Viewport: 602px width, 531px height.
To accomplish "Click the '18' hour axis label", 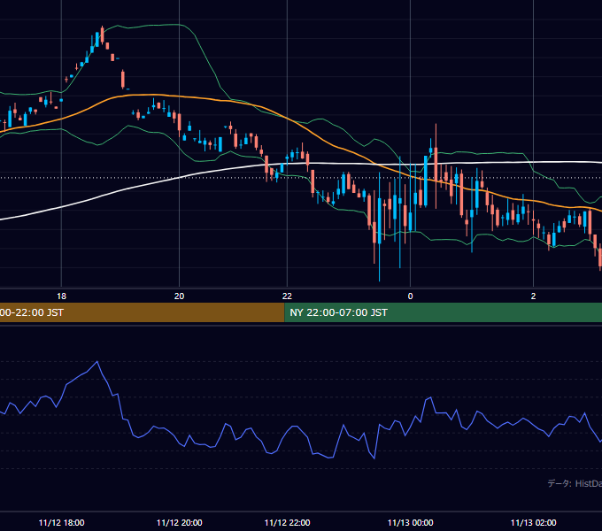I will 61,296.
